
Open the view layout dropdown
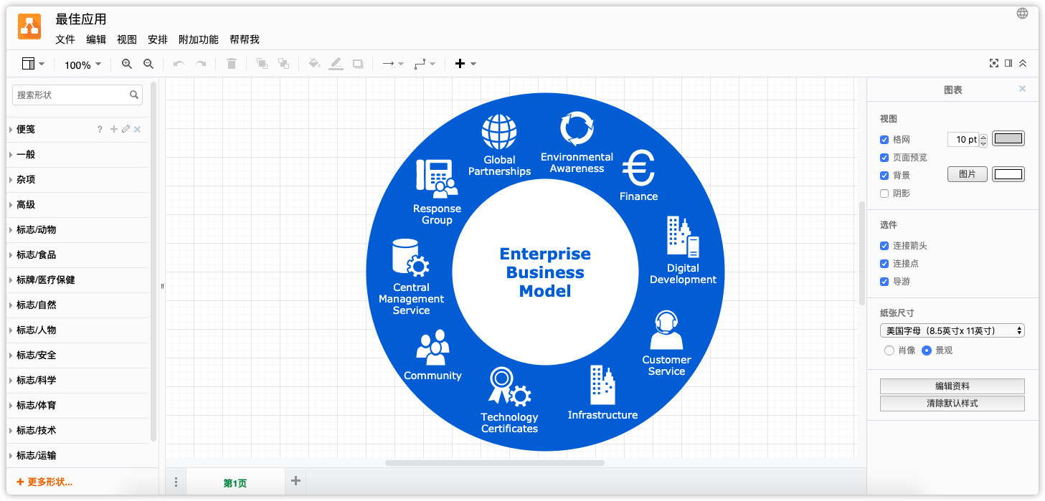(x=33, y=64)
